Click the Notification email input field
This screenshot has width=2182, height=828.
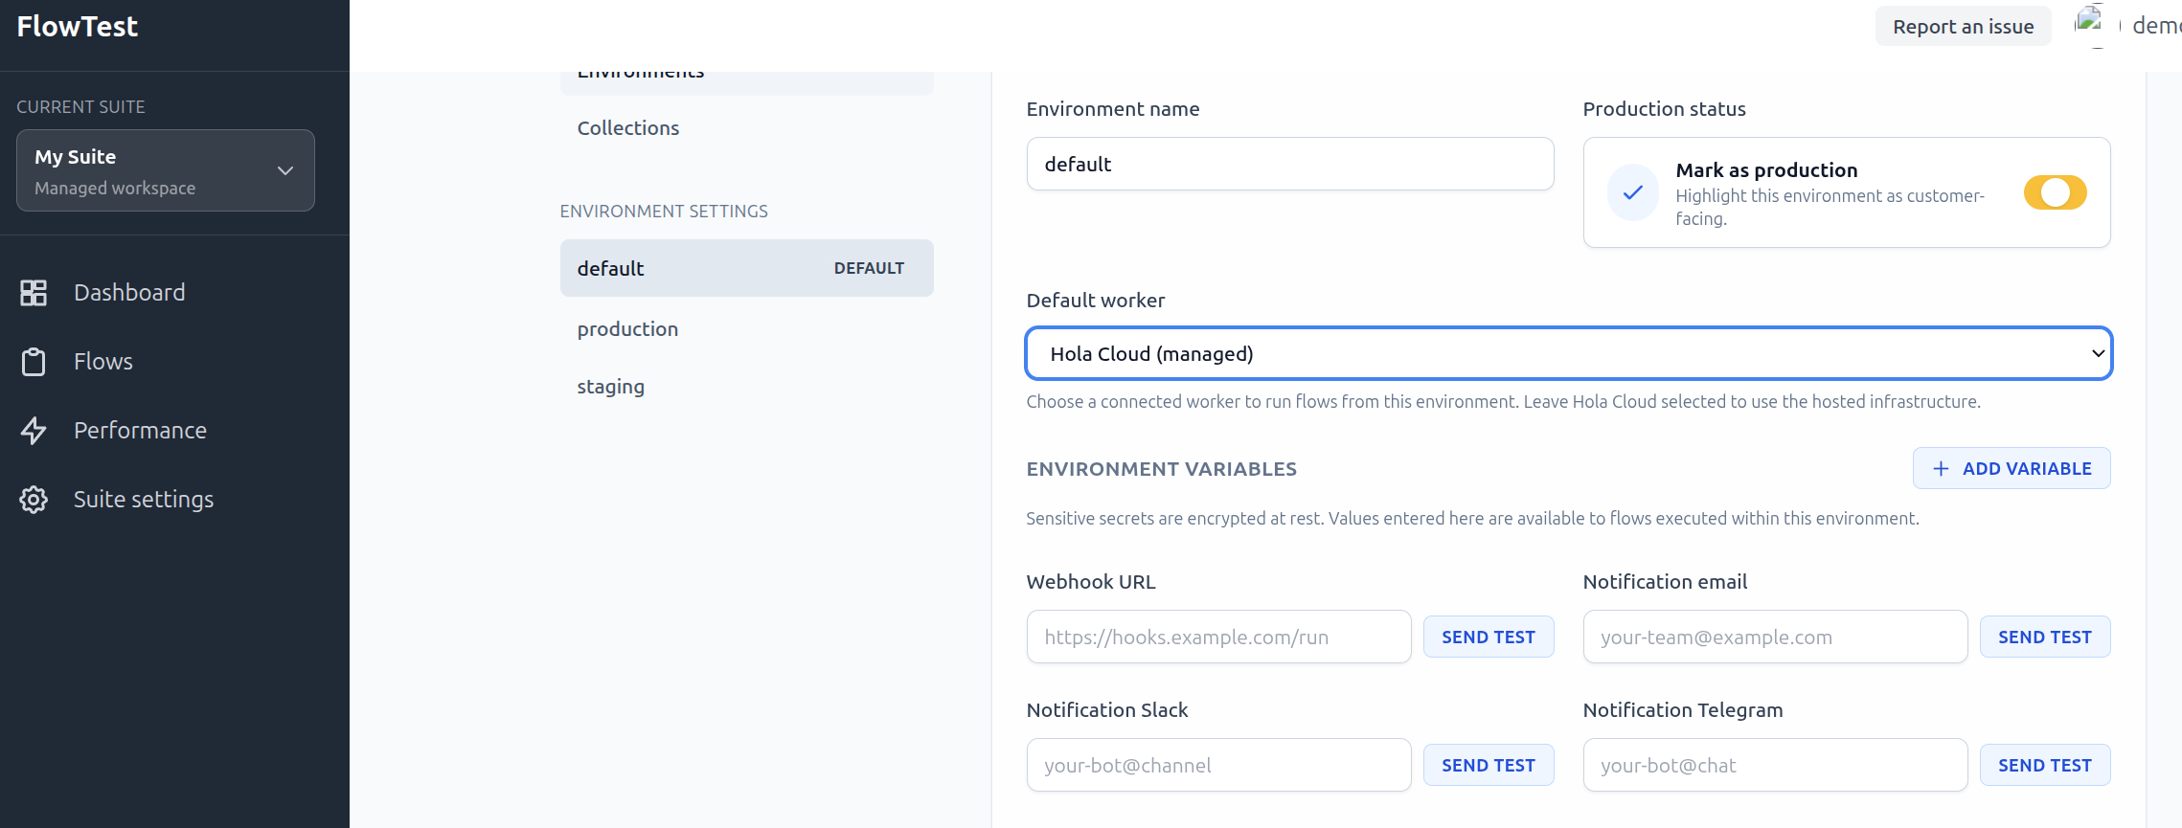(1774, 637)
